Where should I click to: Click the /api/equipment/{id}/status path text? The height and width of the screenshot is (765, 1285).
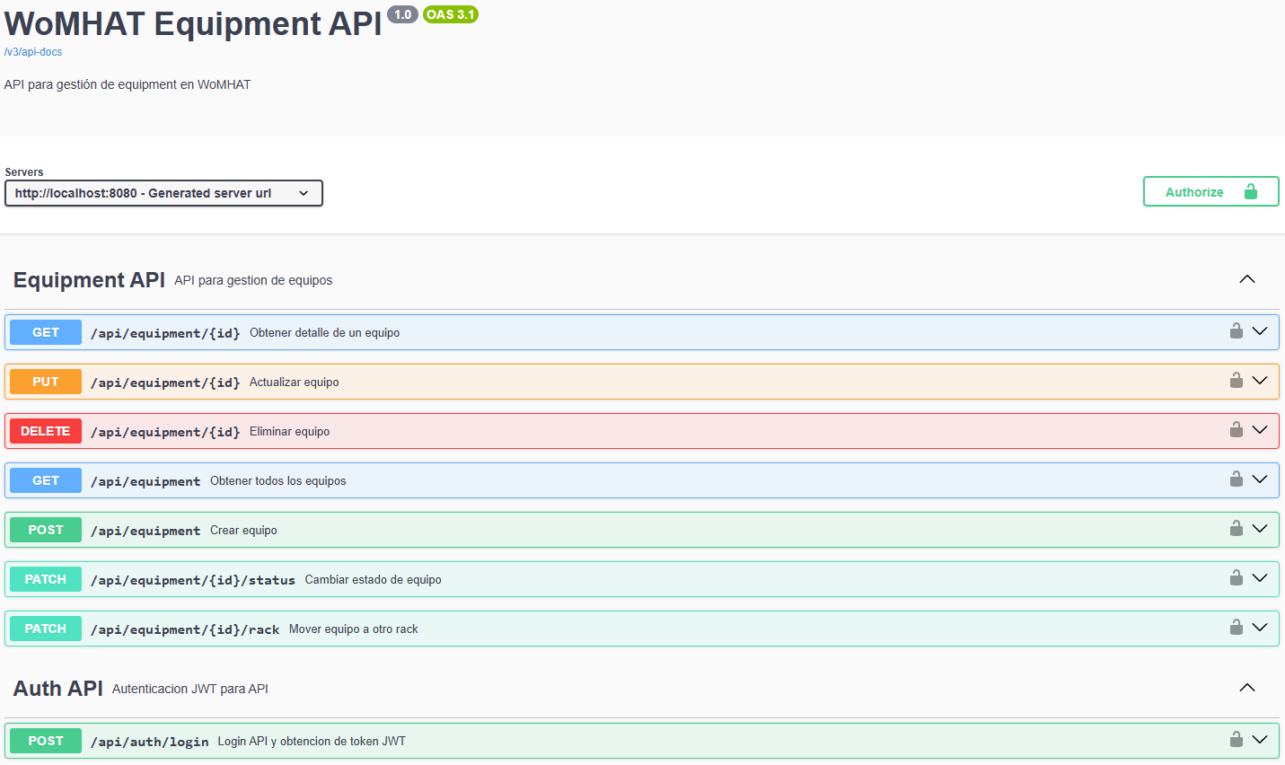point(193,580)
